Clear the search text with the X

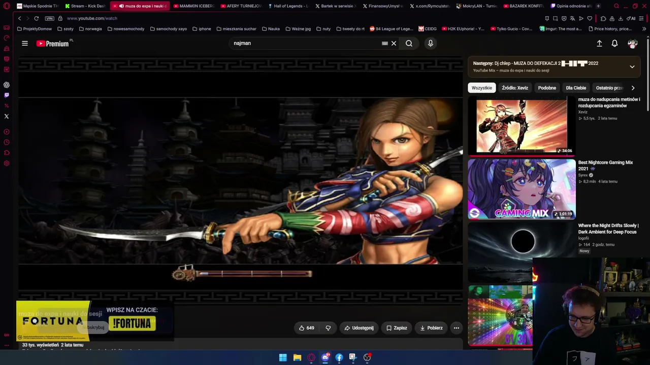(x=394, y=44)
